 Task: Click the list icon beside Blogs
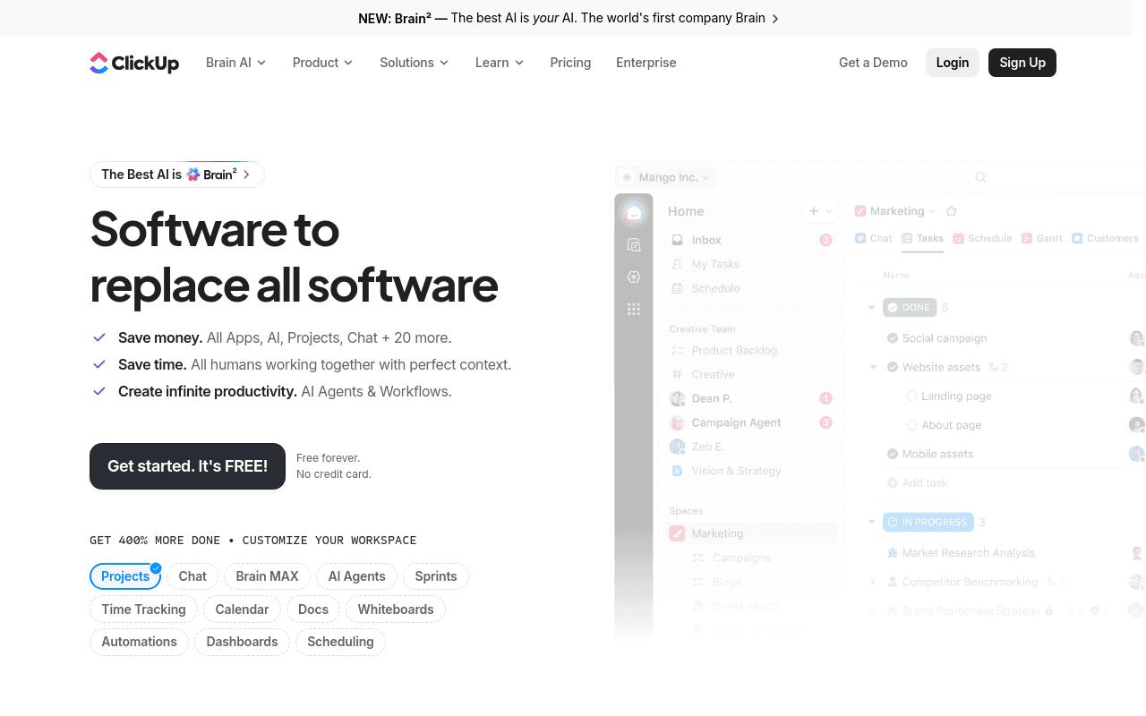(x=698, y=582)
